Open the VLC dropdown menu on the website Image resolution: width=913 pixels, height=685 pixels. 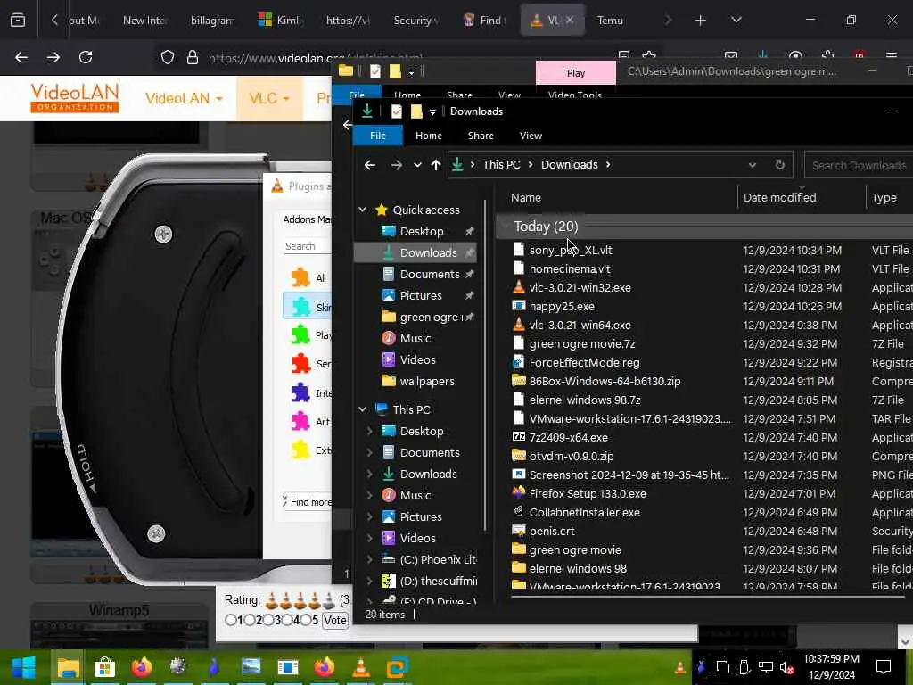(x=269, y=98)
